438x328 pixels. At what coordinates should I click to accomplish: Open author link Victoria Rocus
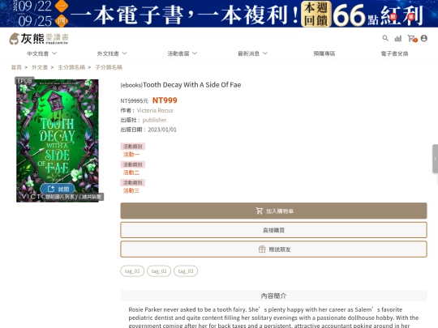(x=155, y=110)
